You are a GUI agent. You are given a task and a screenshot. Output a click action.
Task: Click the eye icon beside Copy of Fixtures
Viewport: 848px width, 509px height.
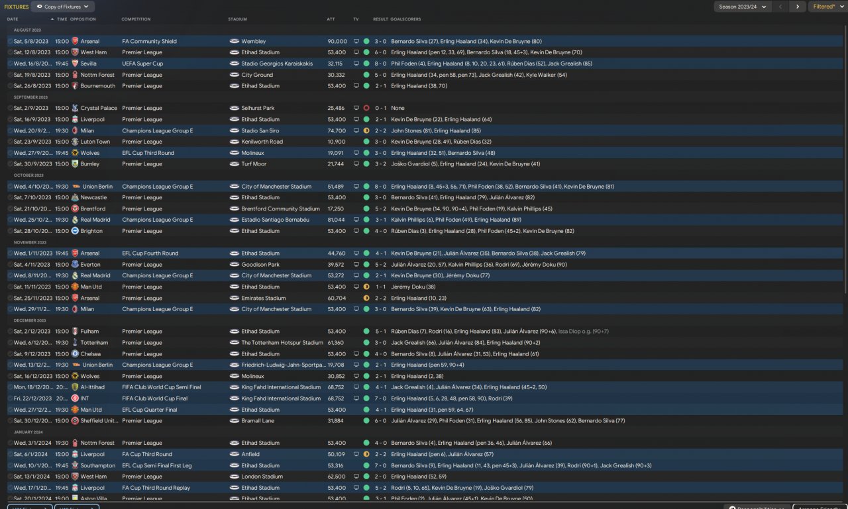coord(39,7)
